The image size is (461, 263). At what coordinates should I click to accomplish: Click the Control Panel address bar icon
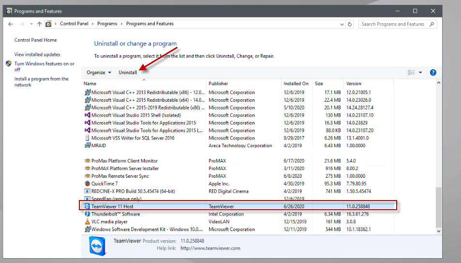point(48,24)
